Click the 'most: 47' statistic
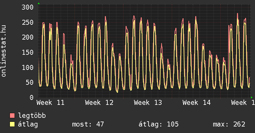255x133 pixels. [88, 125]
